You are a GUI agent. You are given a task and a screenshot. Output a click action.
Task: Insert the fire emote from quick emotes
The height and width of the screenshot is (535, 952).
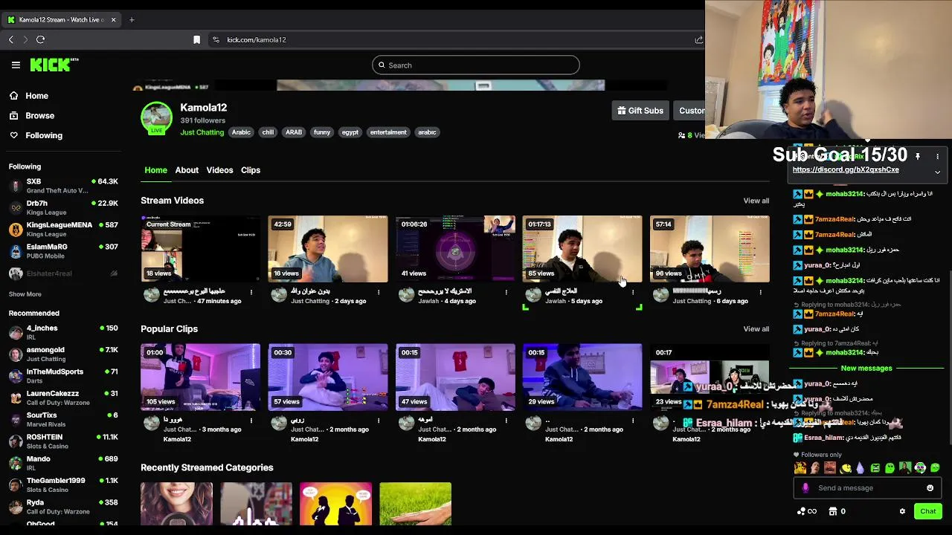[800, 468]
